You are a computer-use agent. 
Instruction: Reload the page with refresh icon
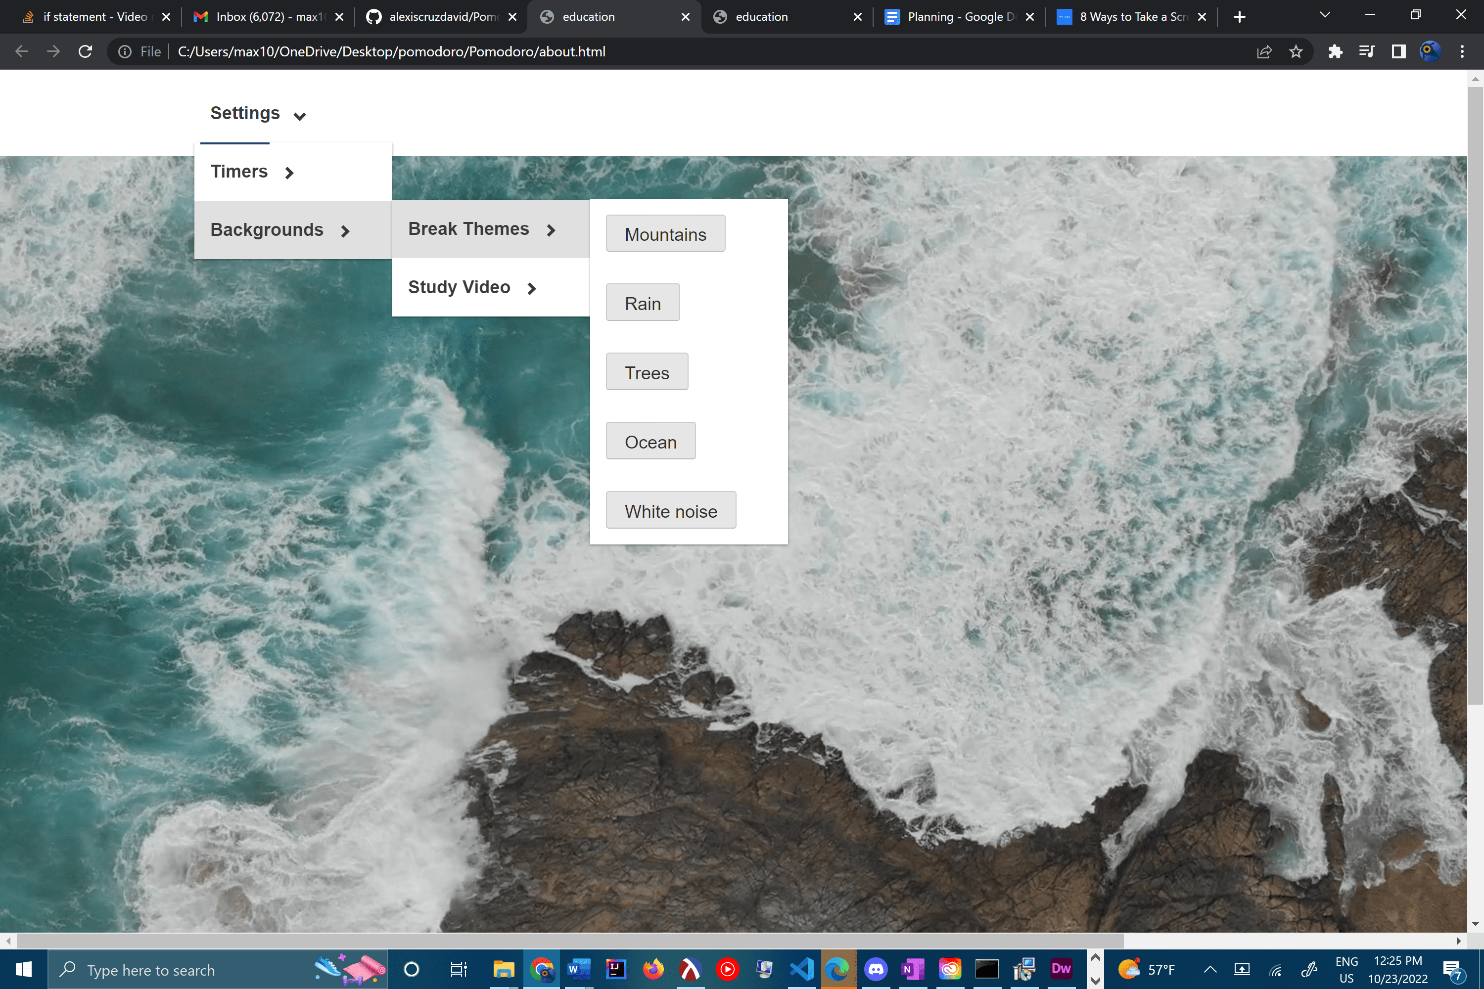[x=85, y=52]
